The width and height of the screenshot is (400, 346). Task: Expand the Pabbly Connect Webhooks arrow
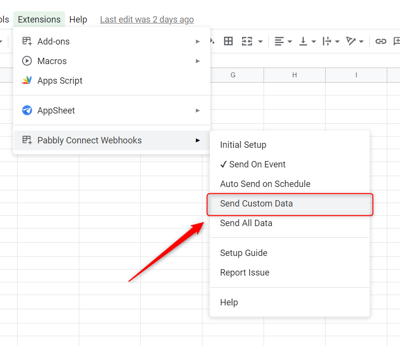tap(198, 140)
